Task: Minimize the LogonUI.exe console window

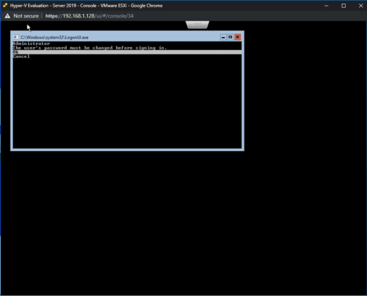Action: (223, 37)
